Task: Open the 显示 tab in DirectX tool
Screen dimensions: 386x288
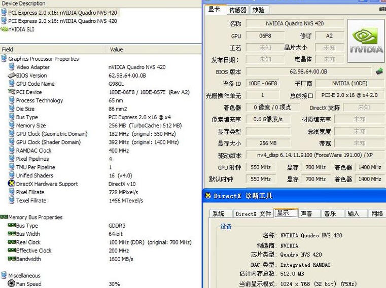Action: (286, 212)
